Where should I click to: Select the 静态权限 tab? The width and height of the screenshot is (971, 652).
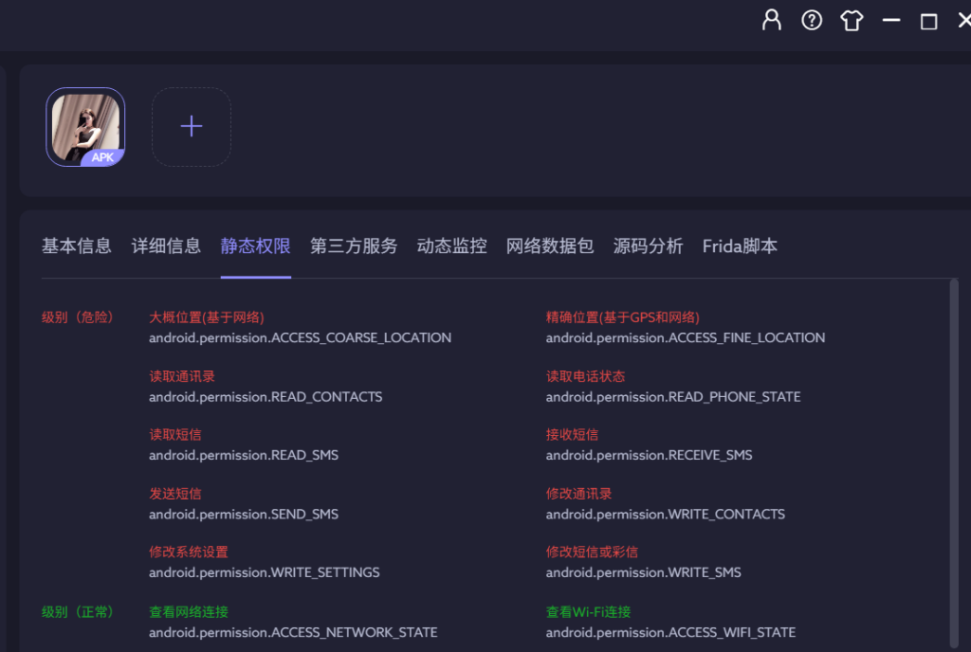255,246
